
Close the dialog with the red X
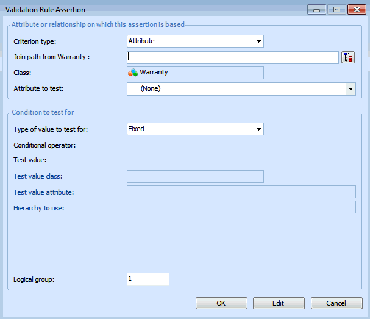355,9
